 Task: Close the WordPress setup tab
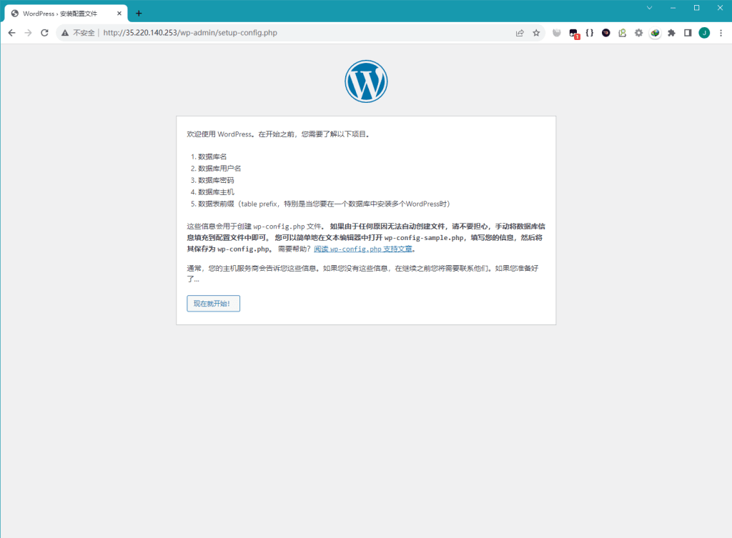[x=119, y=14]
